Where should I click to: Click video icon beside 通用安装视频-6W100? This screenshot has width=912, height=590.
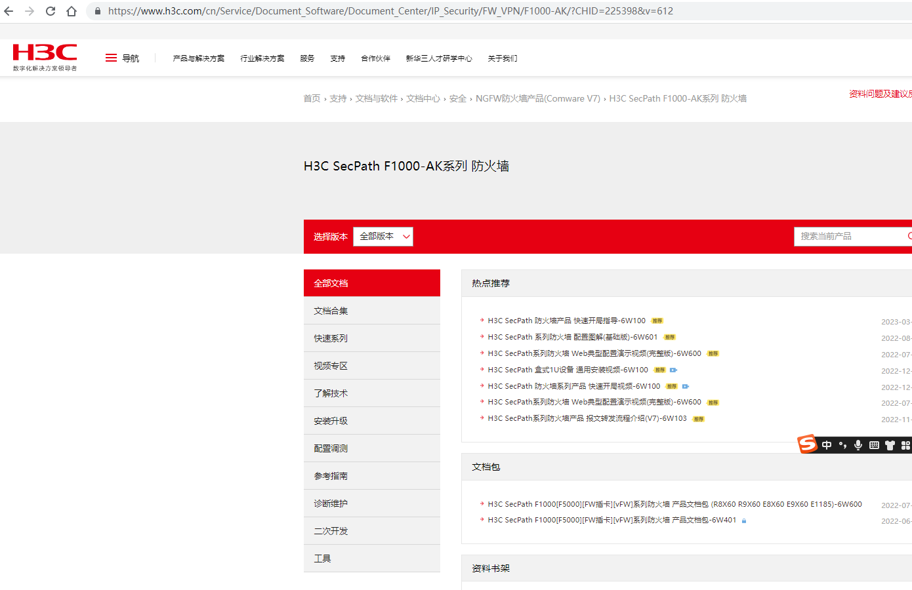point(673,370)
